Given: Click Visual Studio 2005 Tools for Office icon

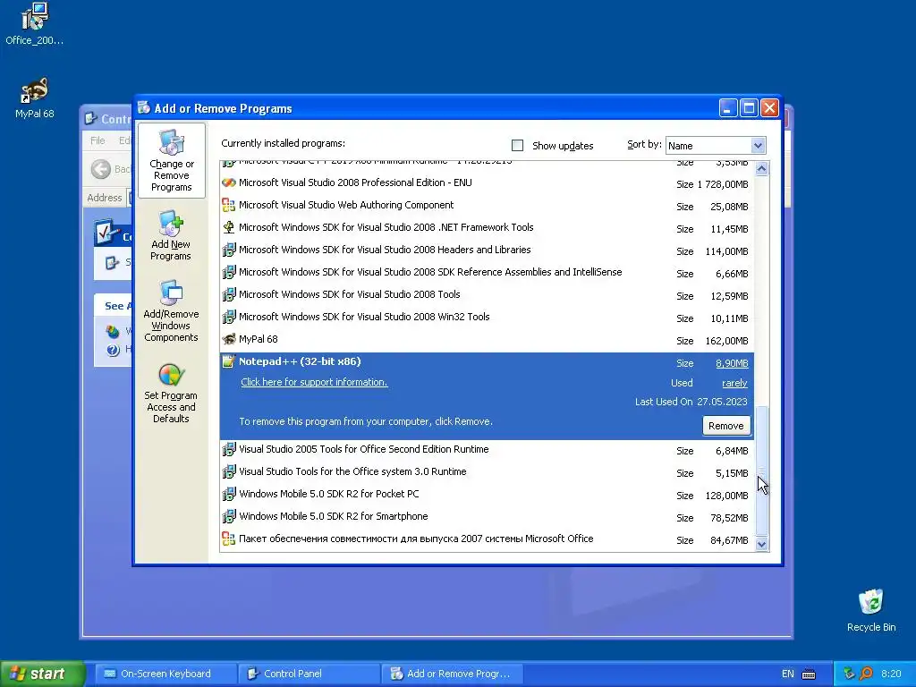Looking at the screenshot, I should 228,449.
